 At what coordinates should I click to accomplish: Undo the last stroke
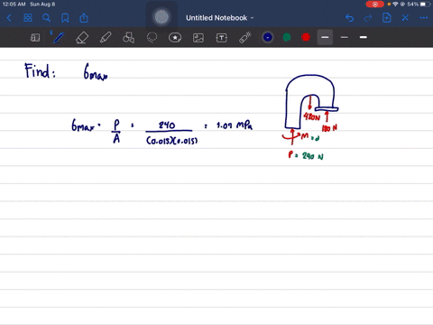tap(349, 18)
